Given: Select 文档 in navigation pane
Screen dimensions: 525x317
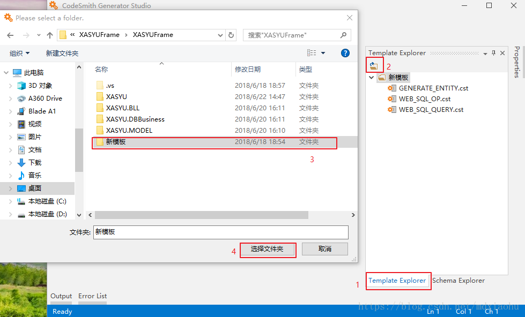Looking at the screenshot, I should point(34,150).
